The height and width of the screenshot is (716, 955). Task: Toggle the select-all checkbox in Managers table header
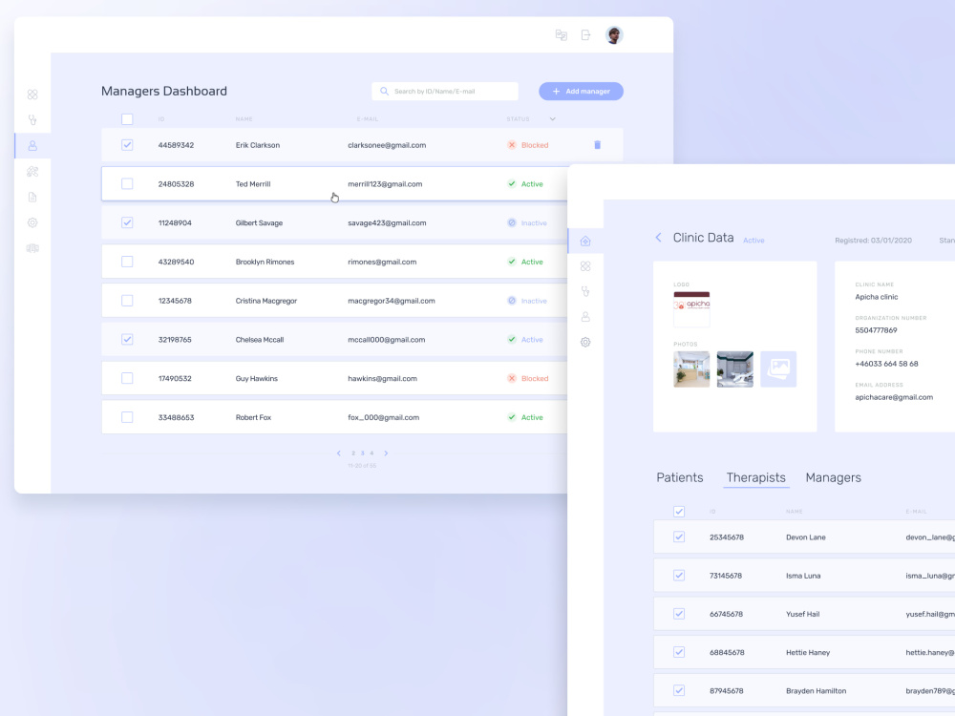[x=127, y=119]
